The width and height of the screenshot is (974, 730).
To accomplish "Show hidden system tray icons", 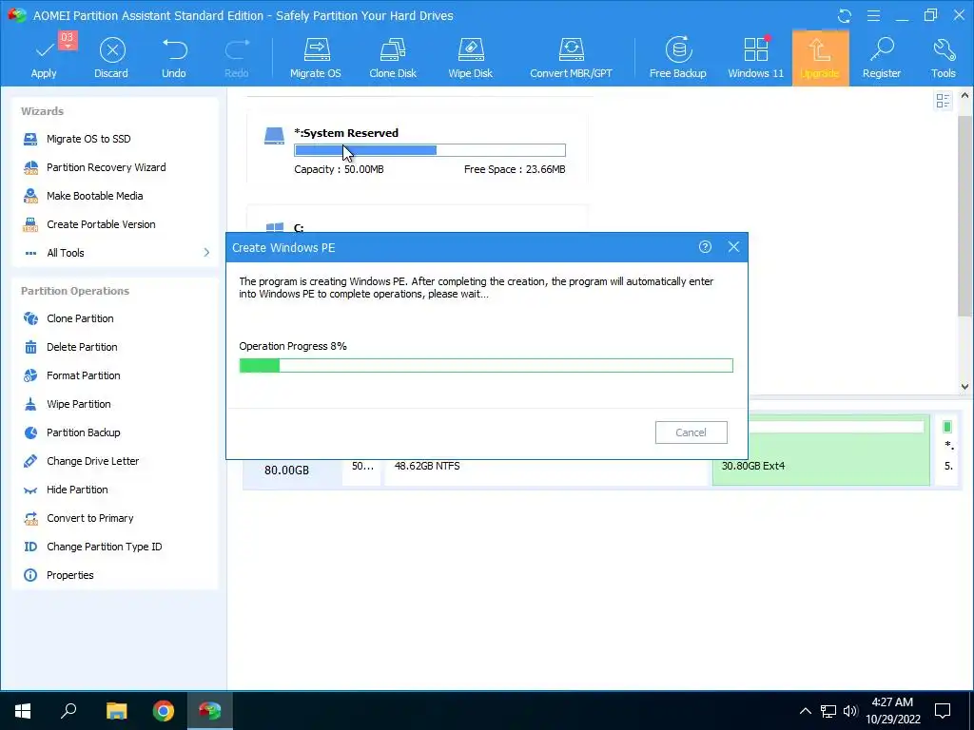I will pos(805,711).
